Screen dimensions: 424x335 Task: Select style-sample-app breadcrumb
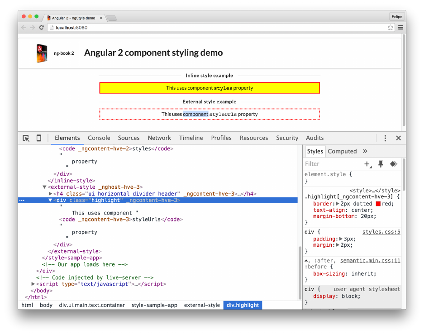(x=154, y=305)
